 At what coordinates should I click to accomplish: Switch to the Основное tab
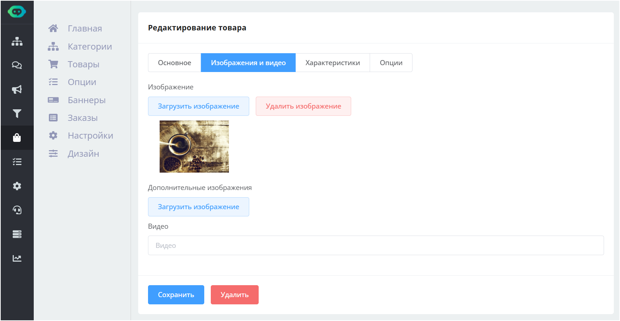point(174,63)
